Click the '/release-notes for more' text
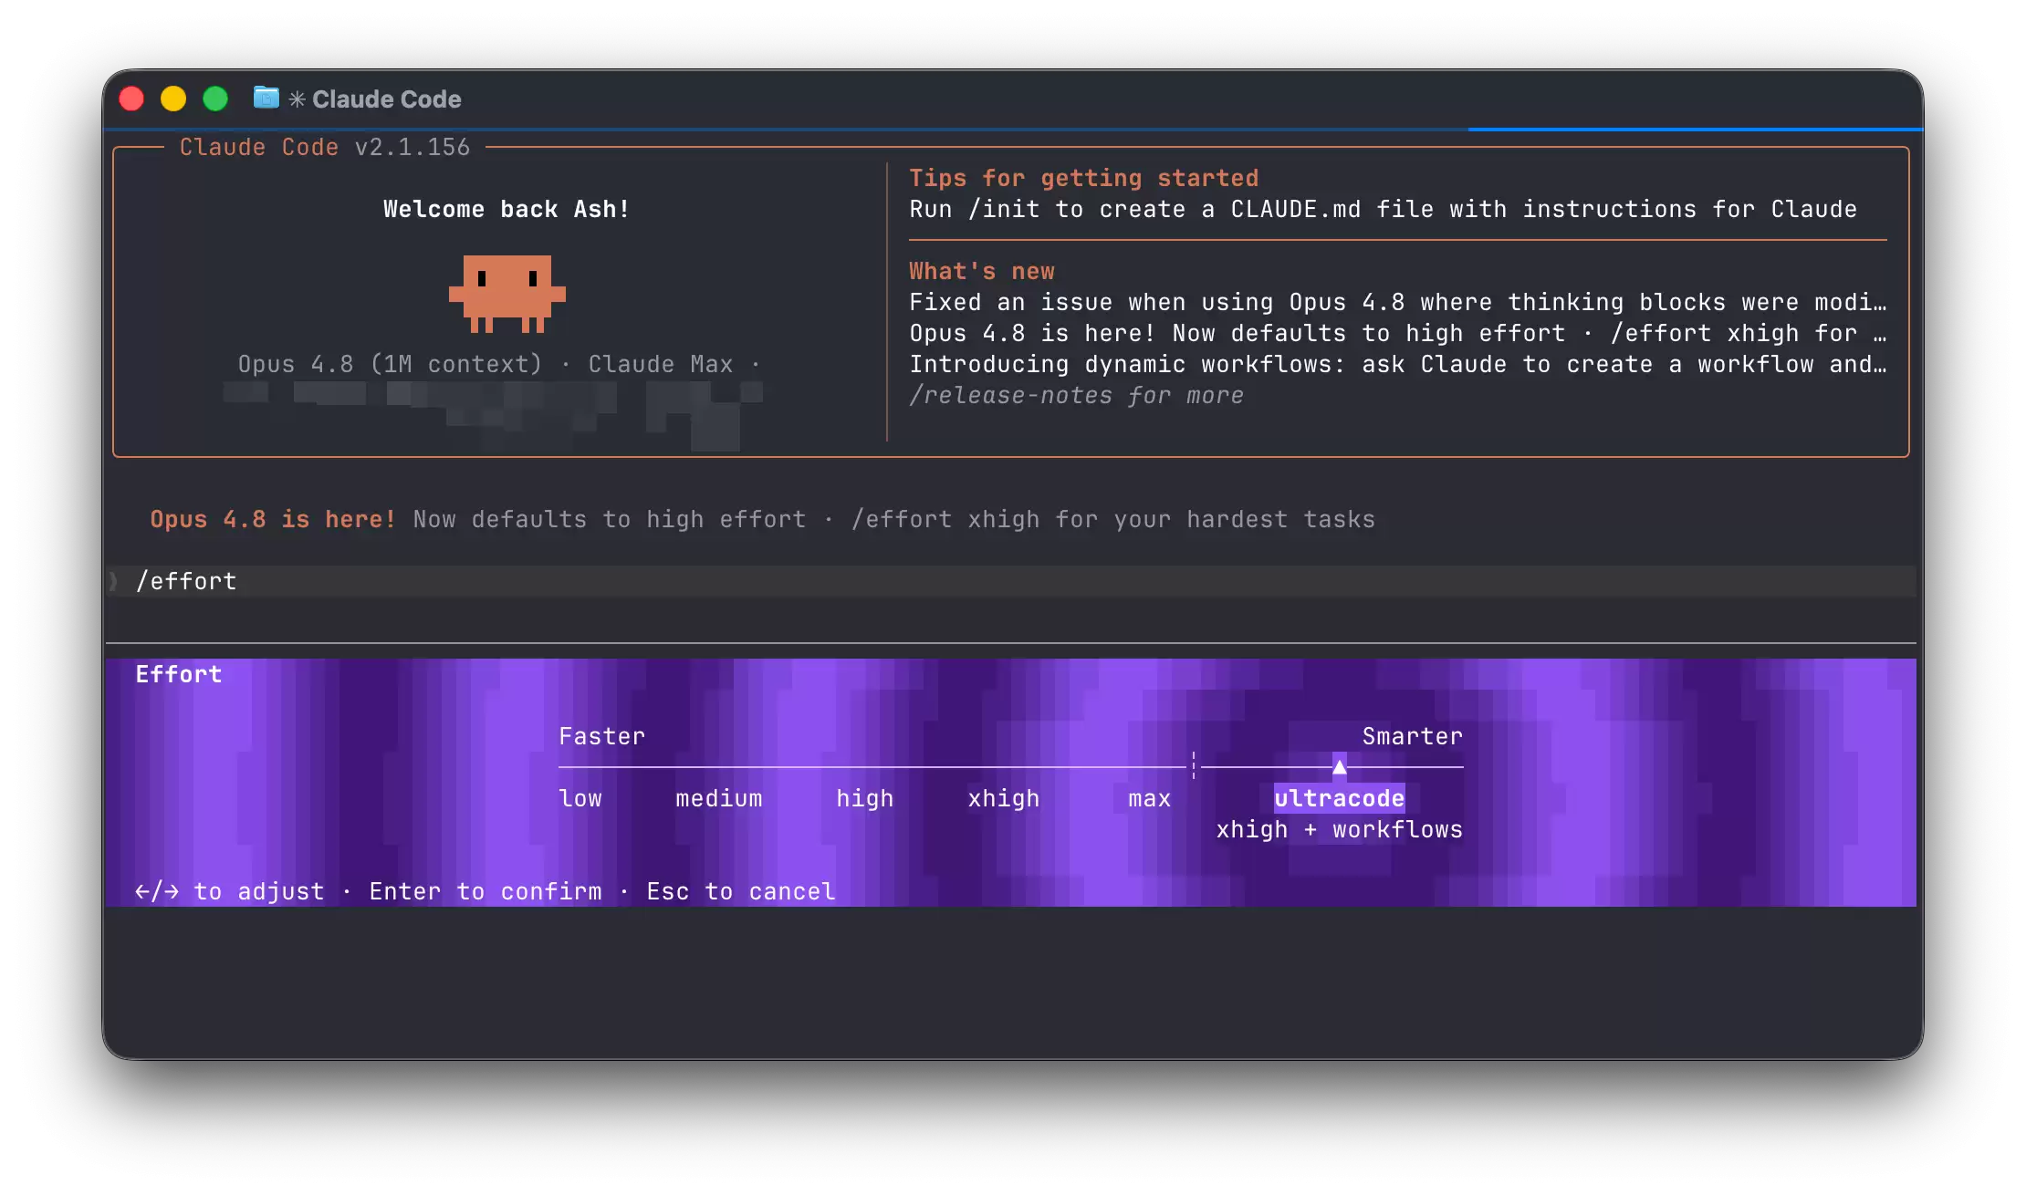Image resolution: width=2026 pixels, height=1195 pixels. pos(1077,395)
